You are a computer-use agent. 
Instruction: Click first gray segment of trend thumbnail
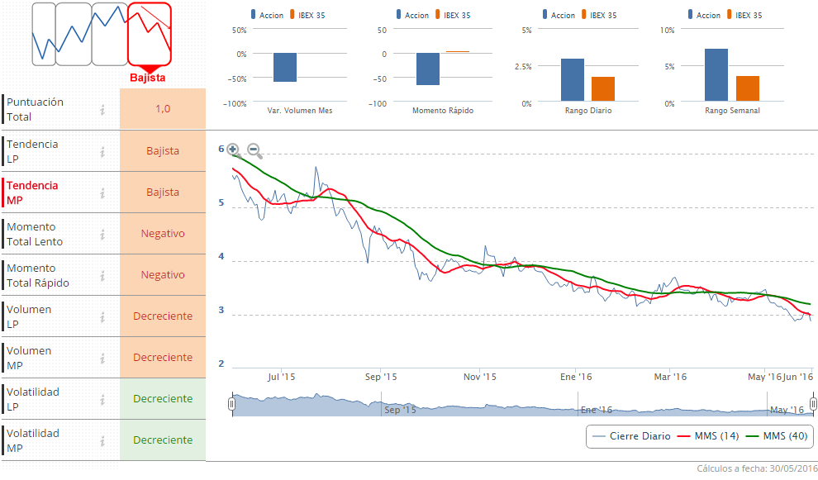click(x=44, y=35)
